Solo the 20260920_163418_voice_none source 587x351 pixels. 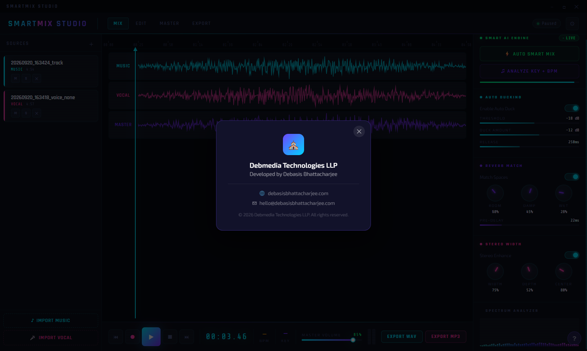point(26,113)
